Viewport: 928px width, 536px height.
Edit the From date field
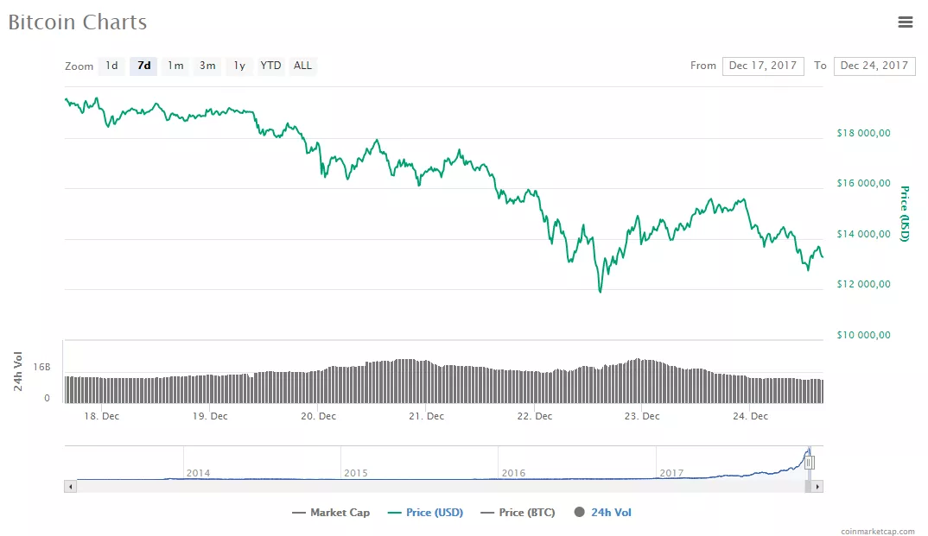coord(763,66)
